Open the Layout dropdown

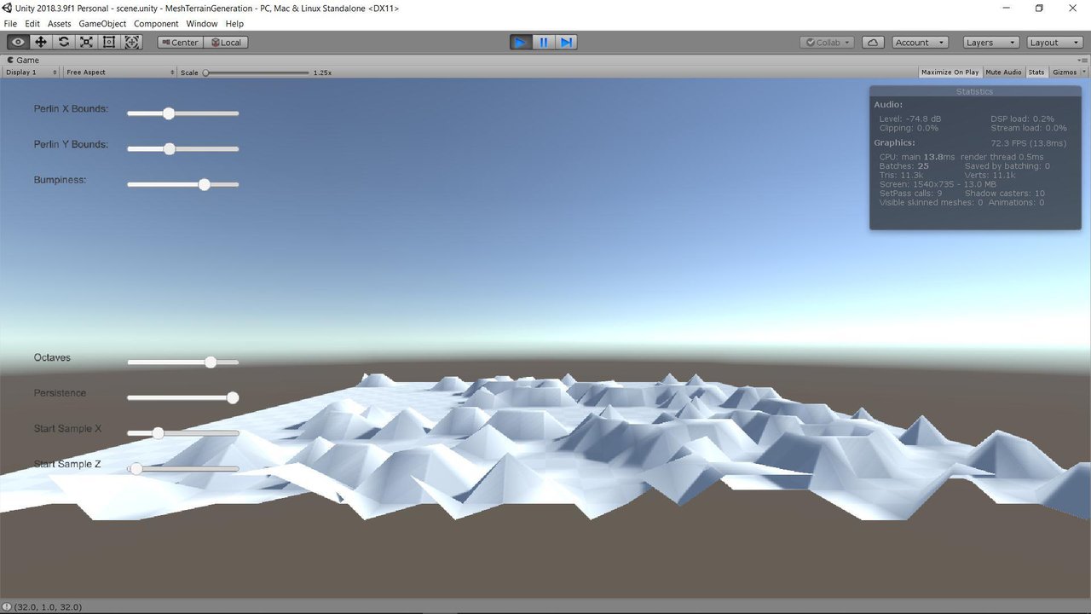pyautogui.click(x=1053, y=42)
